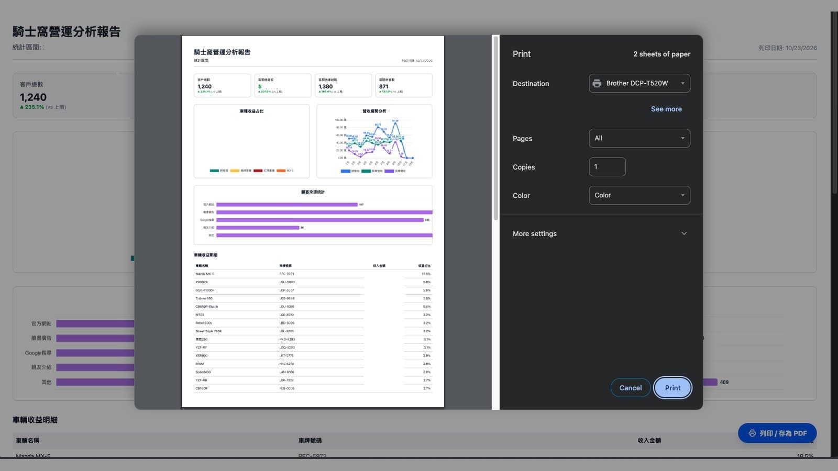Image resolution: width=838 pixels, height=471 pixels.
Task: Click 車種收益占比 chart title in preview
Action: (x=252, y=111)
